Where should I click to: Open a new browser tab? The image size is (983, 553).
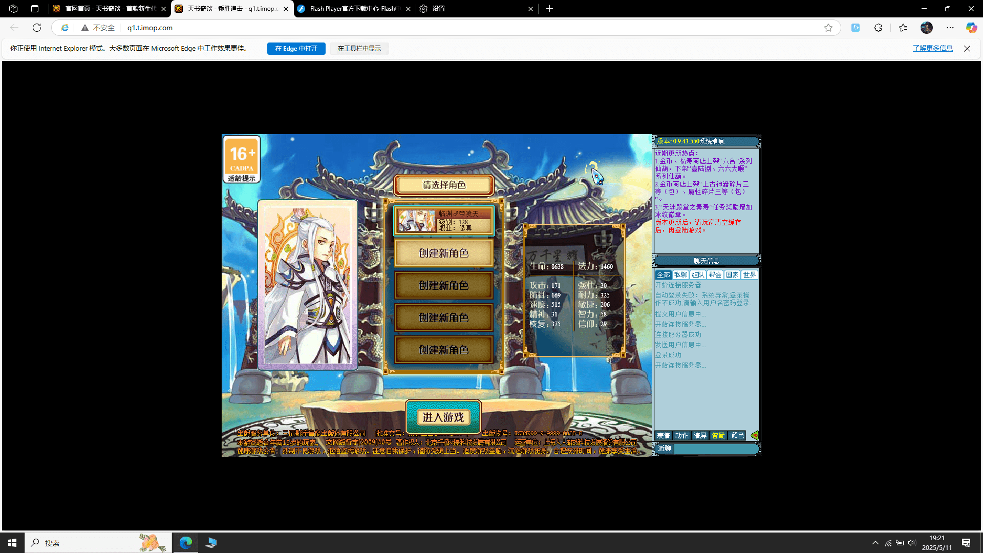549,9
